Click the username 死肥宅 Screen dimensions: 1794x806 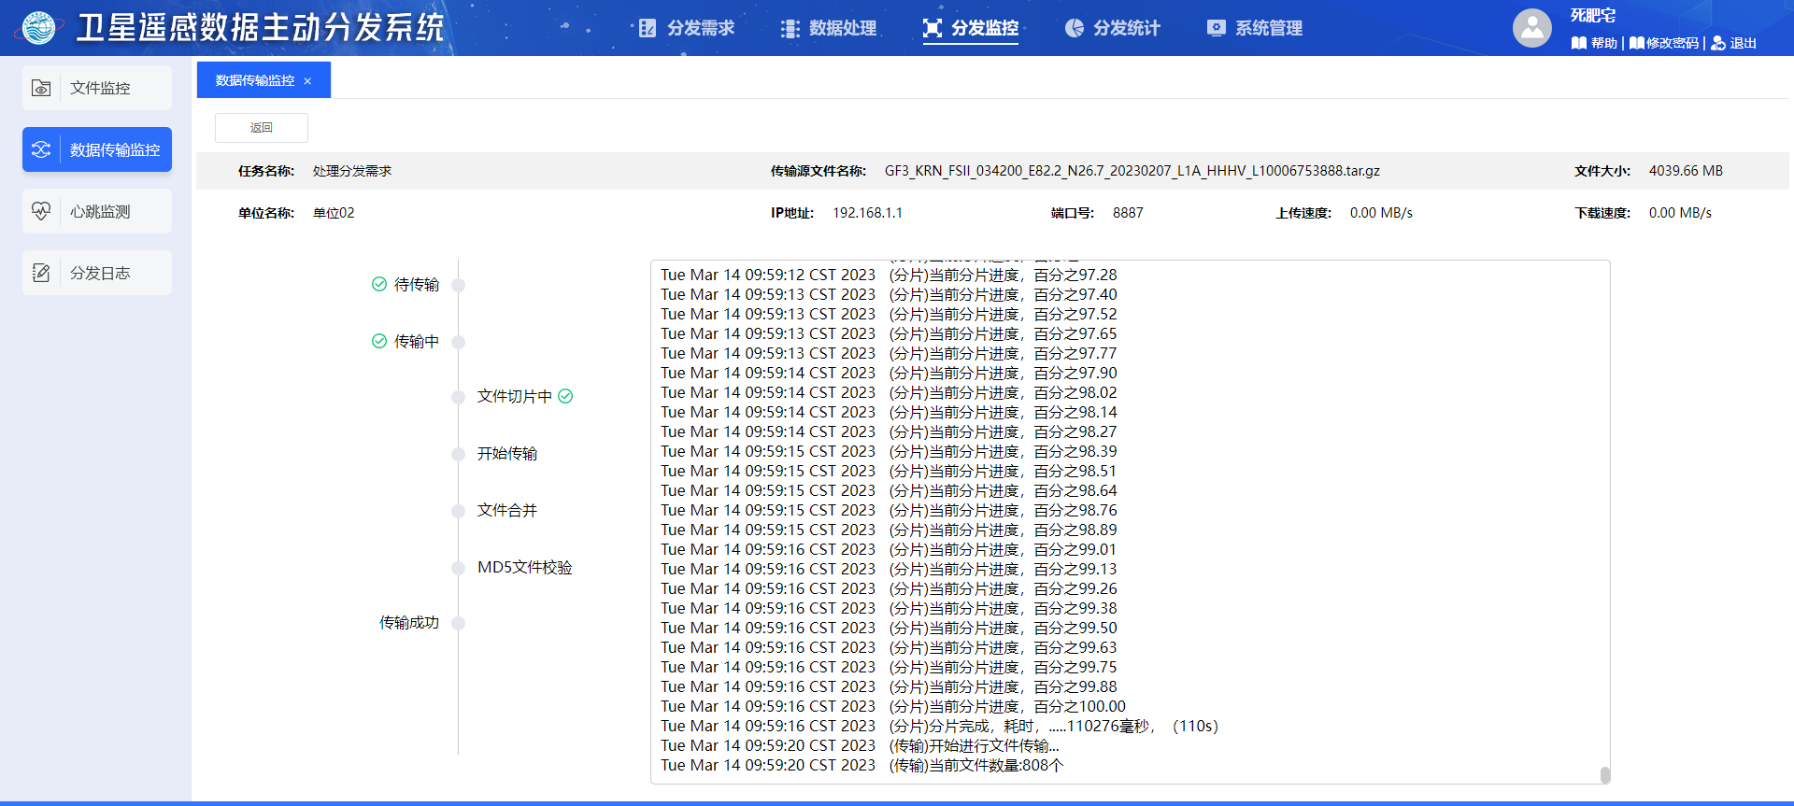coord(1593,15)
